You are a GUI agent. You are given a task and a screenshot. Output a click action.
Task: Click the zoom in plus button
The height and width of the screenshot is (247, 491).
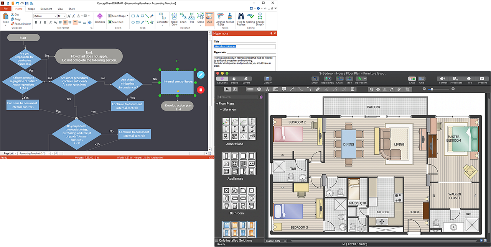(x=453, y=89)
